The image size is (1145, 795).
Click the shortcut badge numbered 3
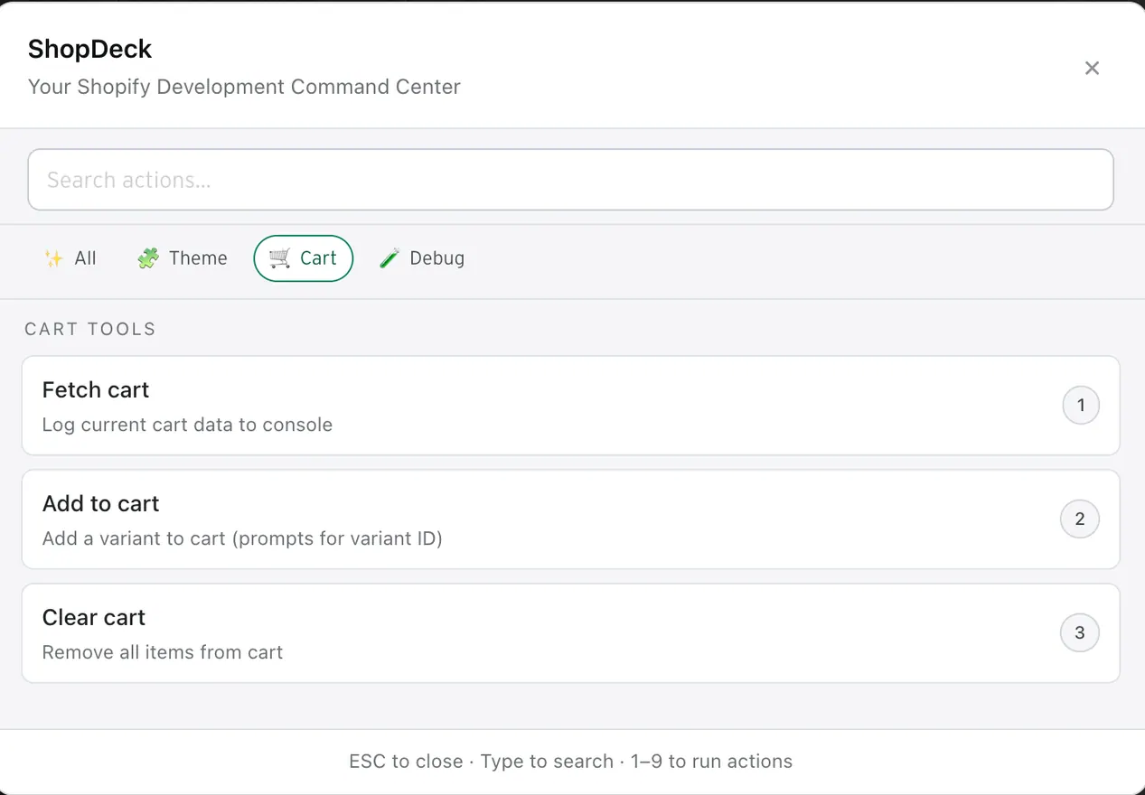tap(1080, 633)
